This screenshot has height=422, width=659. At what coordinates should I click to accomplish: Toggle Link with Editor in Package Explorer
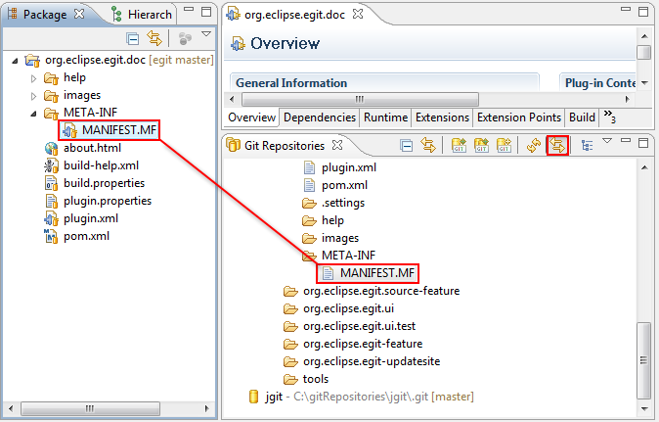pos(154,39)
